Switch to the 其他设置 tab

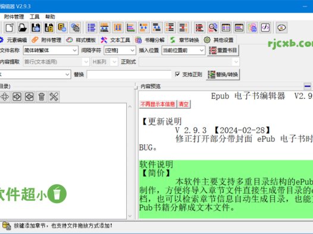tap(219, 40)
